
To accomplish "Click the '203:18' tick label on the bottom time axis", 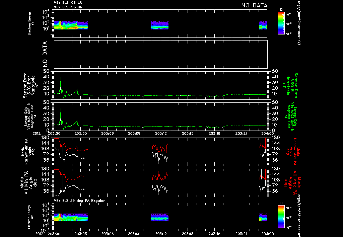I will pos(214,234).
